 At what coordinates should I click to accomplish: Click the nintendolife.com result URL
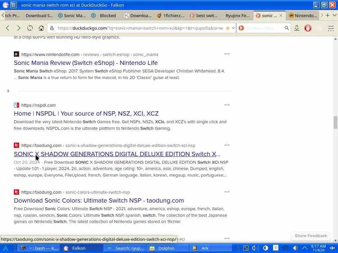(90, 54)
